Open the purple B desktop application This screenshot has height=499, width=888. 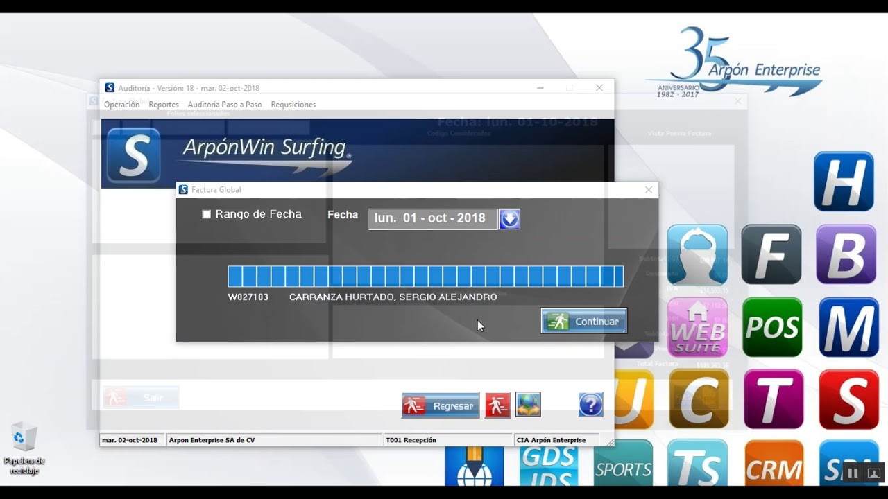[846, 254]
